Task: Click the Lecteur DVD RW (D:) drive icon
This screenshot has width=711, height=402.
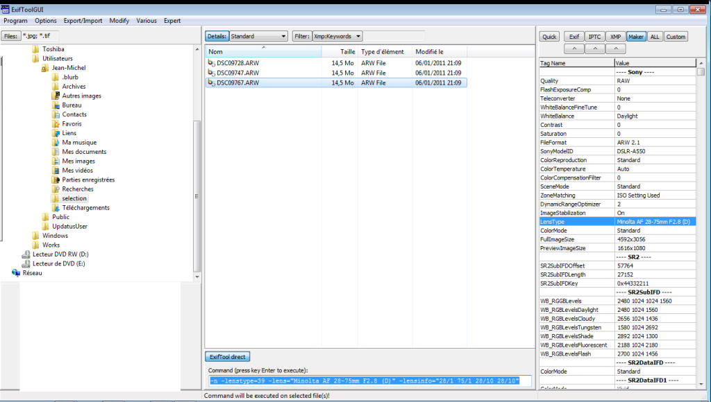Action: coord(26,254)
